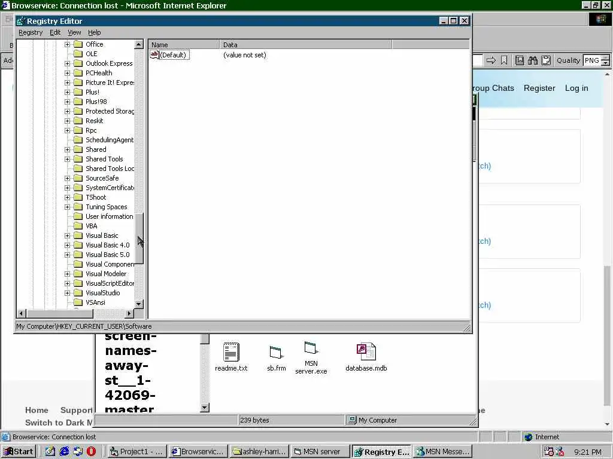Click the Log in link in browser
Viewport: 613px width, 459px height.
click(x=576, y=88)
